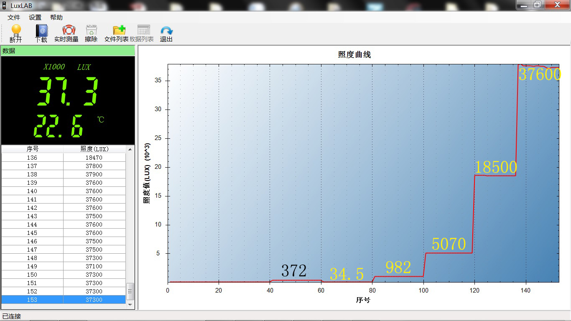Click the 372 label on the chart
The height and width of the screenshot is (321, 571).
coord(294,271)
